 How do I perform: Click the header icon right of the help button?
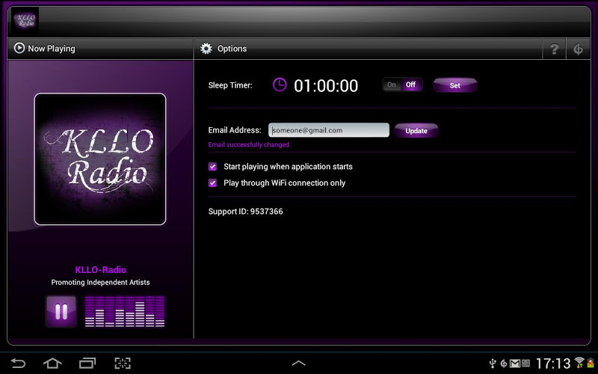point(578,49)
